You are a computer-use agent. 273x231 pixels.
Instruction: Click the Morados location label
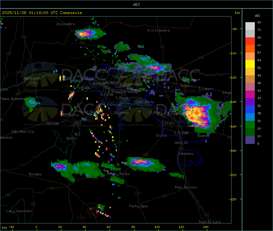pyautogui.click(x=35, y=174)
